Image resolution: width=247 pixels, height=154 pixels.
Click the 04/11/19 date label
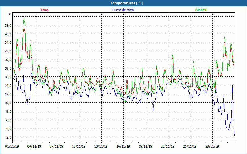[x=34, y=146]
